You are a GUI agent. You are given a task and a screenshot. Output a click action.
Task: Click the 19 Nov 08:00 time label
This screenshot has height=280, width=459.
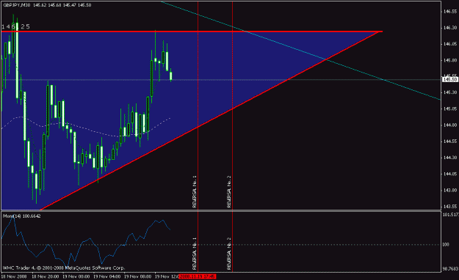point(137,276)
